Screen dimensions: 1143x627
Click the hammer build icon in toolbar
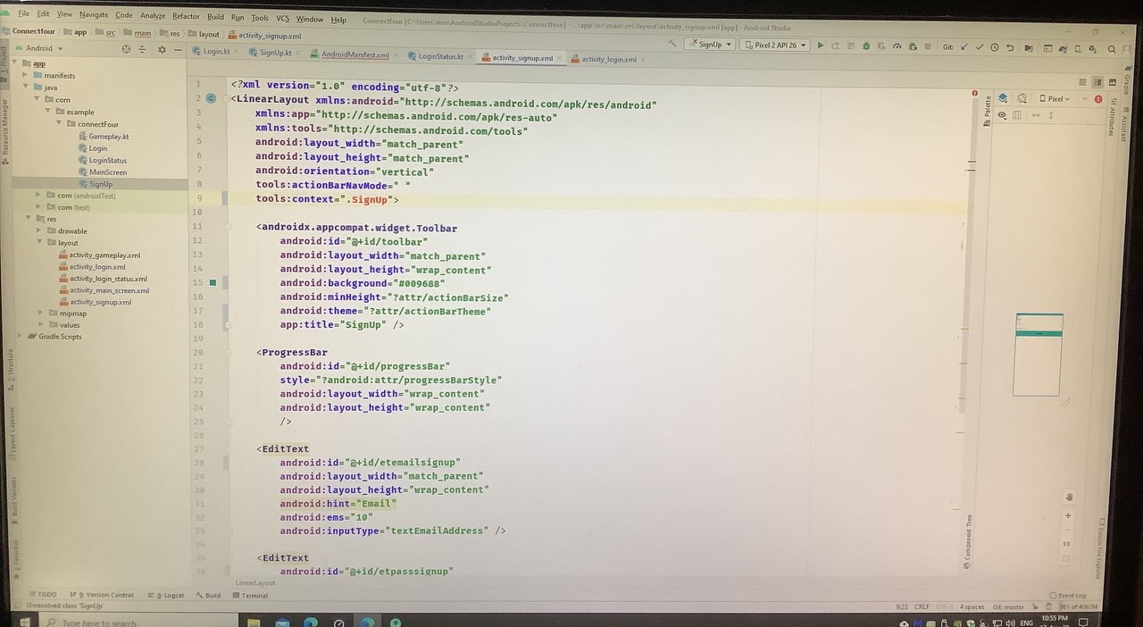(x=672, y=43)
